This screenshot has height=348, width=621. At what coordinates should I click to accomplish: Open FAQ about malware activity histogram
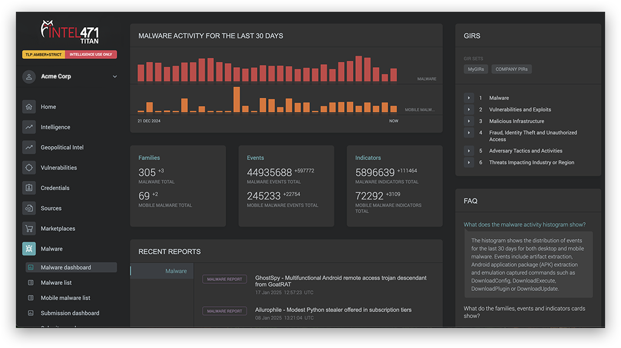coord(524,224)
